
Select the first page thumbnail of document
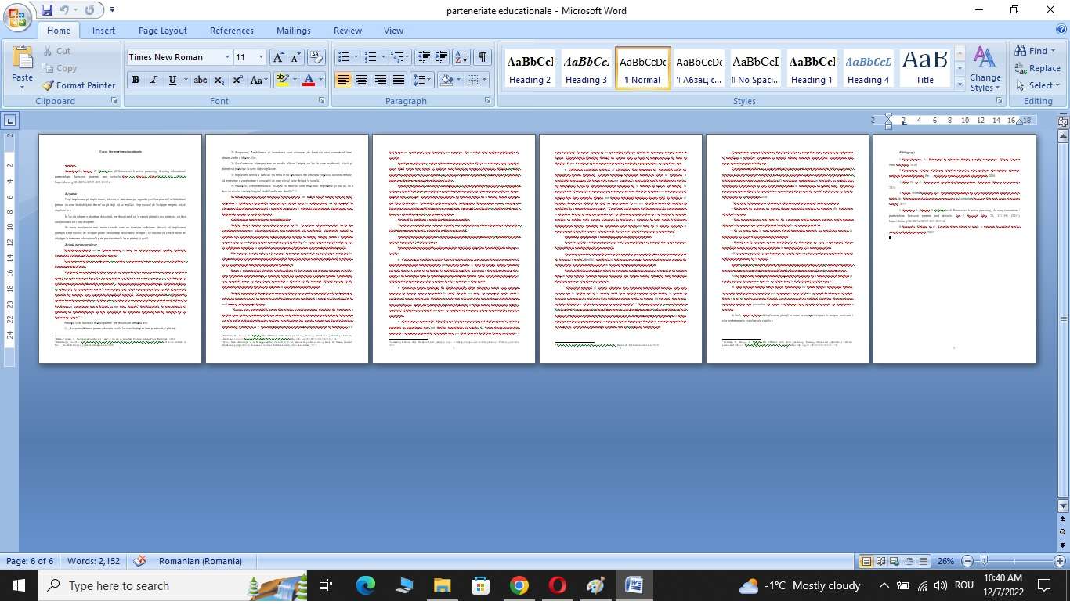coord(120,249)
